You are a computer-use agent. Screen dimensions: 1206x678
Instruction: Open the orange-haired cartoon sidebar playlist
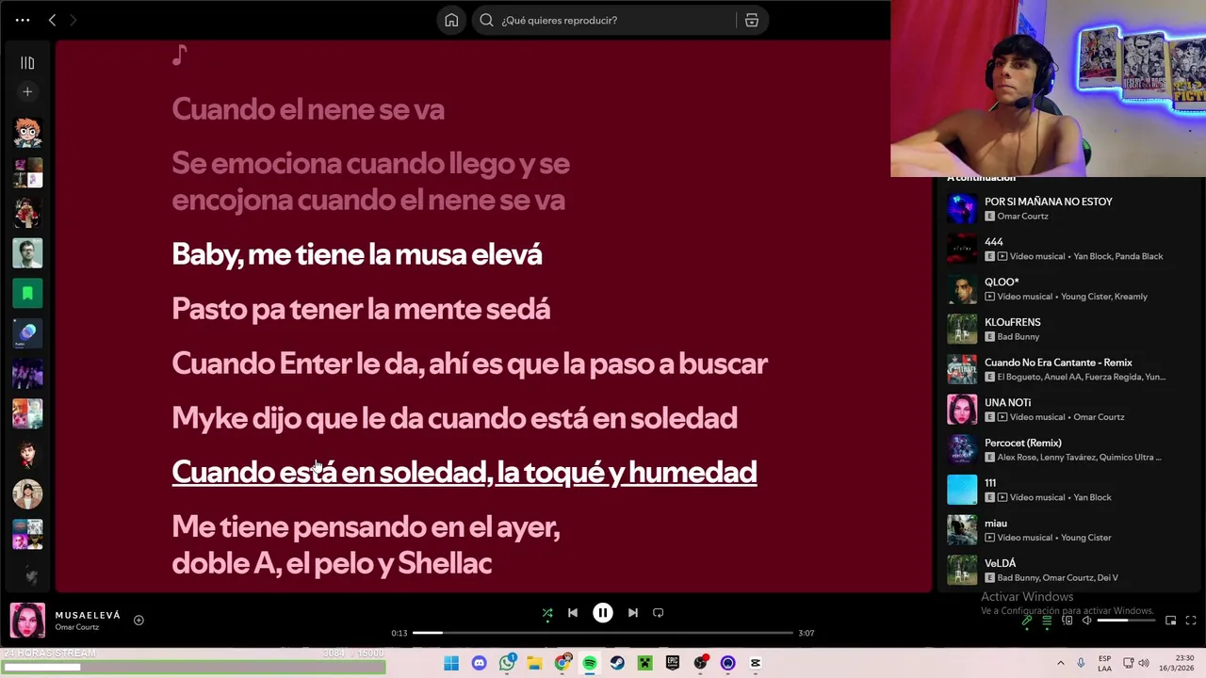[27, 133]
